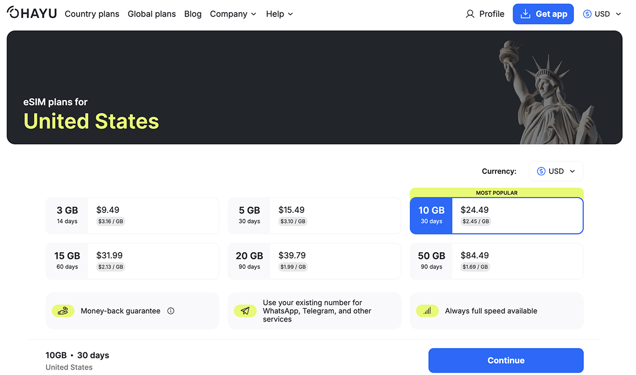The image size is (636, 375).
Task: Choose the 5 GB 30 days plan
Action: [314, 216]
